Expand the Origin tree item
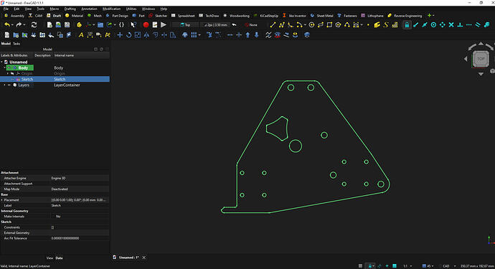This screenshot has height=269, width=495. (8, 74)
